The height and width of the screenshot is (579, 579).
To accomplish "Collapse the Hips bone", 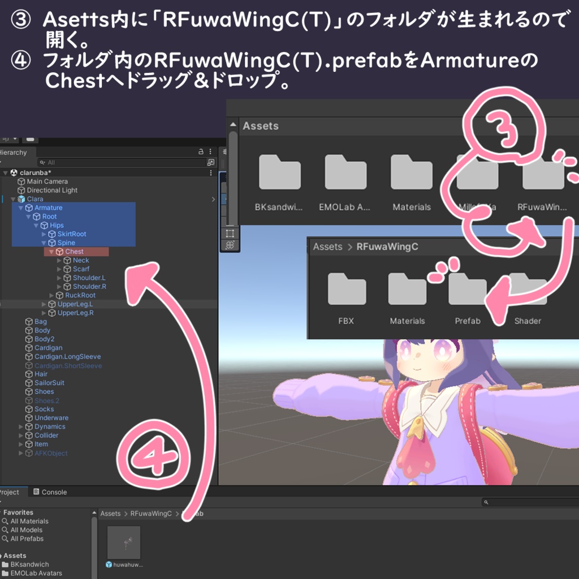I will pos(36,225).
